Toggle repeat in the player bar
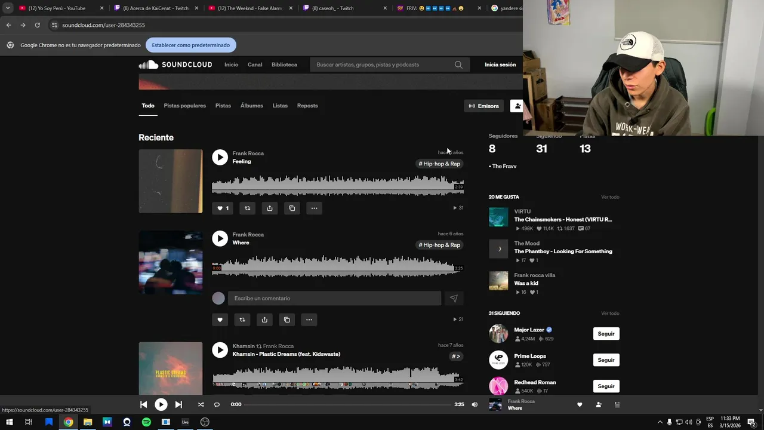 tap(217, 404)
